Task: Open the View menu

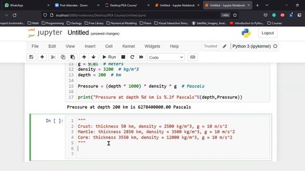Action: [70, 47]
